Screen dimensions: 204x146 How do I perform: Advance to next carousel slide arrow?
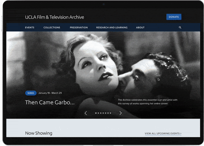coord(121,113)
